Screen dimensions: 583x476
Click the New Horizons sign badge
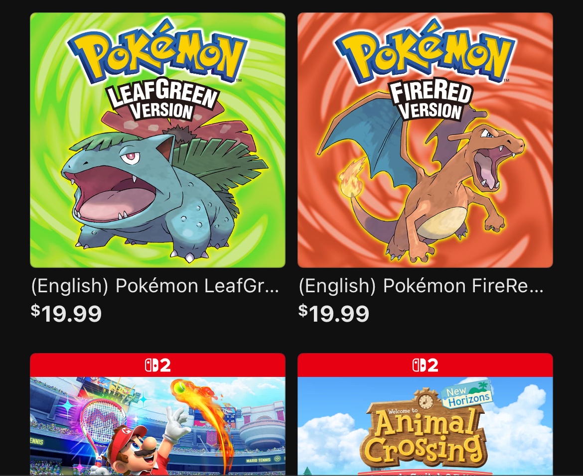pyautogui.click(x=466, y=395)
